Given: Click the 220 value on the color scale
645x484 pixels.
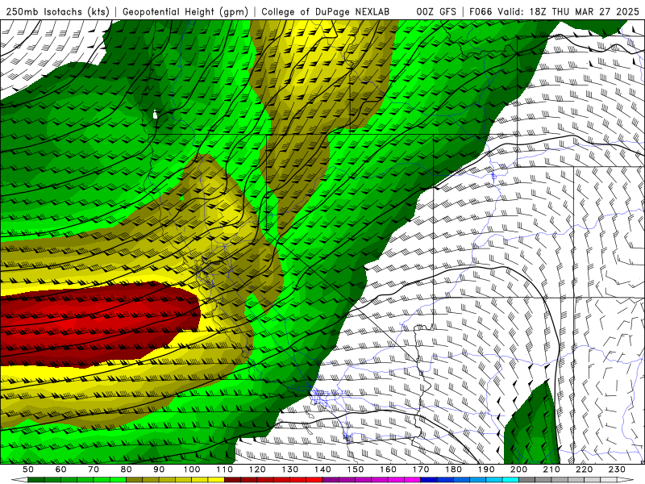Looking at the screenshot, I should tap(584, 469).
